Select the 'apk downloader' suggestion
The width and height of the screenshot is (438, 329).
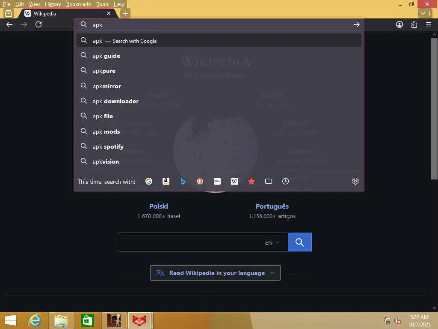pos(219,101)
